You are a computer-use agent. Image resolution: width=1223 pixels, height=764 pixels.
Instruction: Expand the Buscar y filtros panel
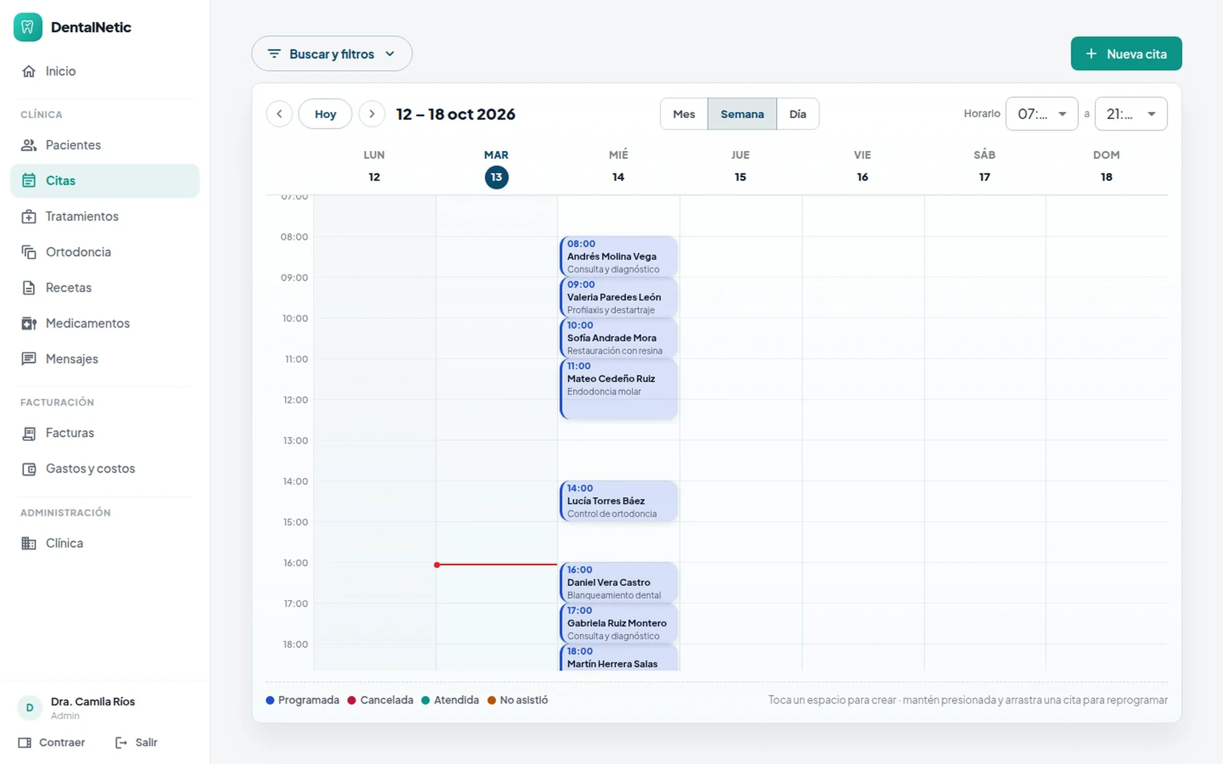pos(332,53)
